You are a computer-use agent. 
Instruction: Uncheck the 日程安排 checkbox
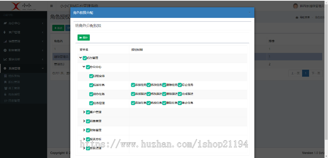(x=91, y=76)
